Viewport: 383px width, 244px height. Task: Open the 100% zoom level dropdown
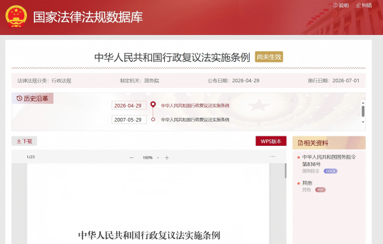point(151,158)
